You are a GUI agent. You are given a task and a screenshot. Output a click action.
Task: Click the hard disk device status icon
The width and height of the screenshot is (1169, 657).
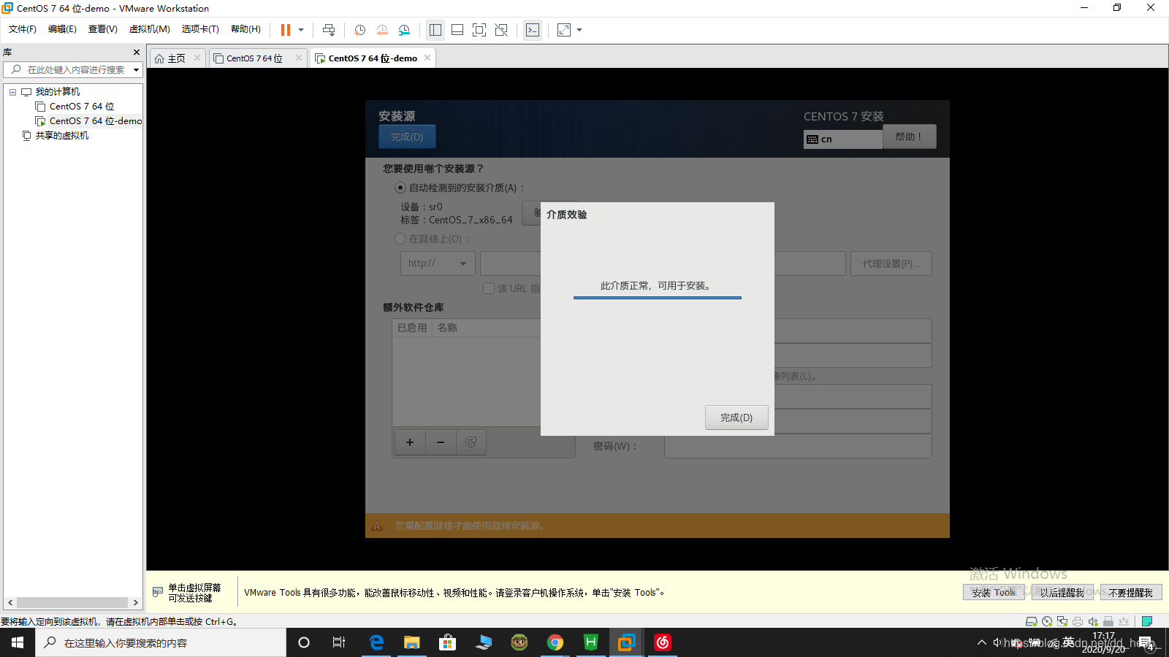point(1032,621)
